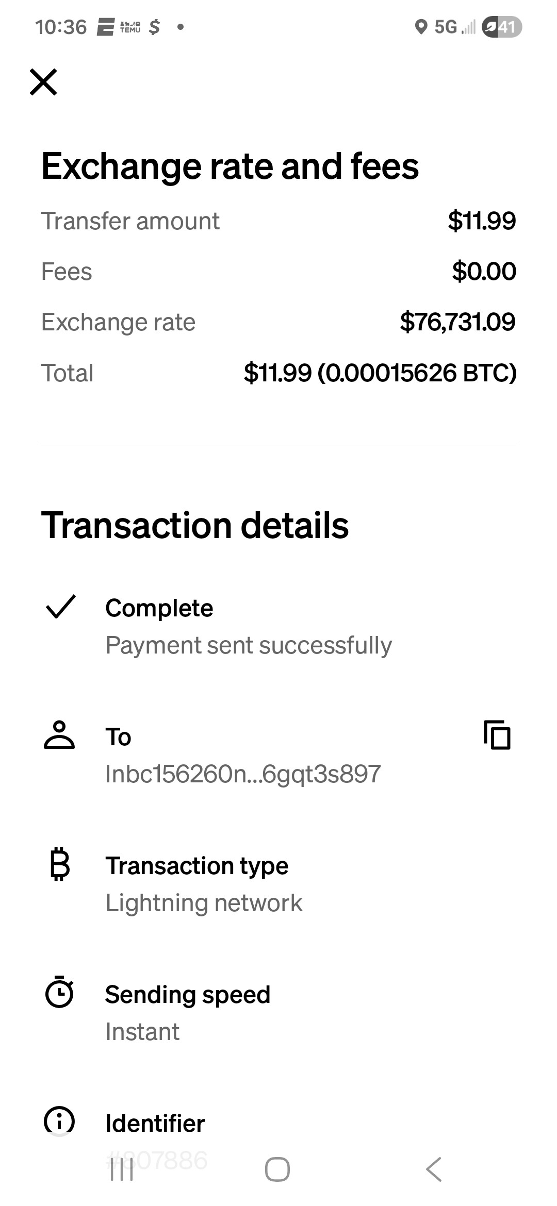
Task: Tap the Bitcoin transaction type icon
Action: 60,864
